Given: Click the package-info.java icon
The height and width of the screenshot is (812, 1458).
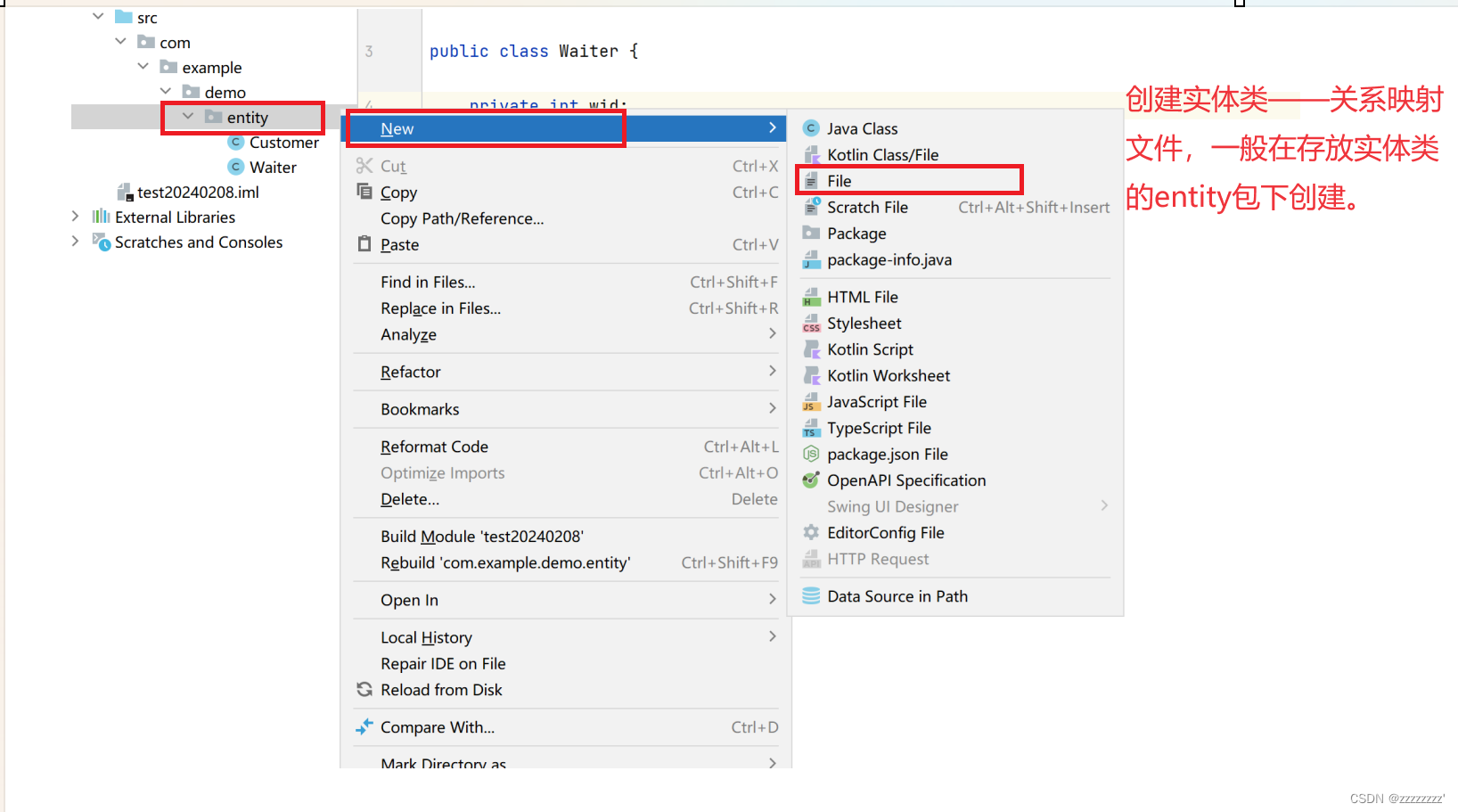Looking at the screenshot, I should [811, 259].
